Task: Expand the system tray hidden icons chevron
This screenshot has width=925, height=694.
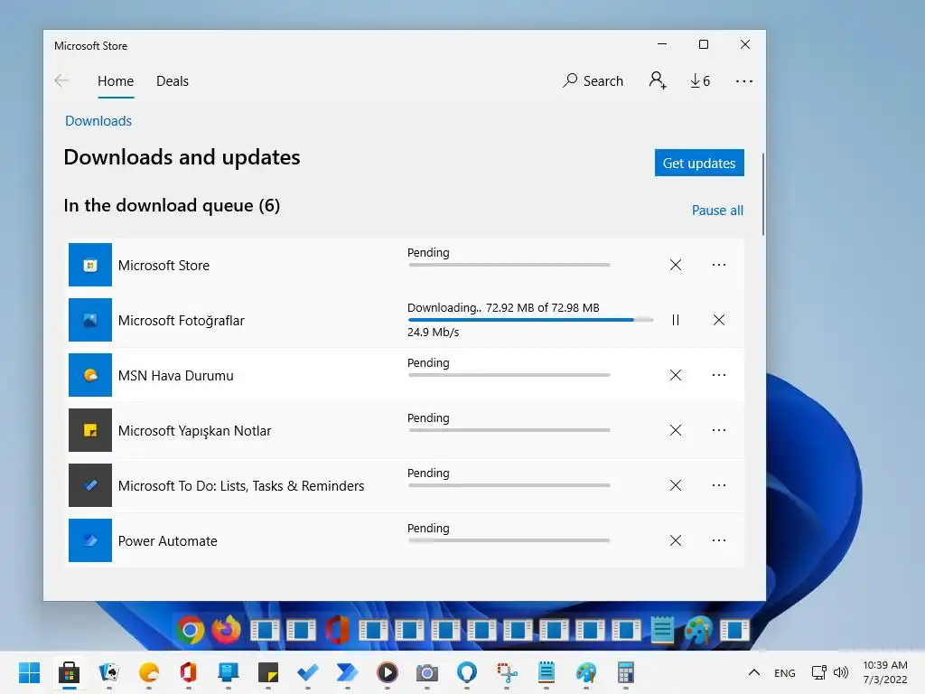Action: click(x=753, y=672)
